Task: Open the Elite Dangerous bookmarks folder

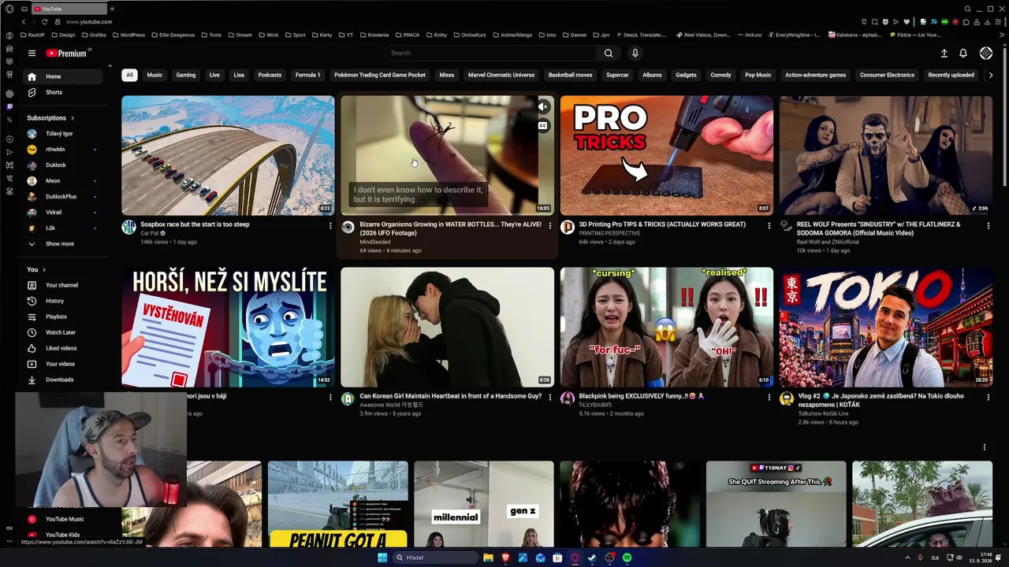Action: pos(175,35)
